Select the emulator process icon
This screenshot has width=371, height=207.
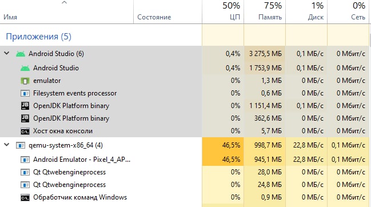(25, 81)
